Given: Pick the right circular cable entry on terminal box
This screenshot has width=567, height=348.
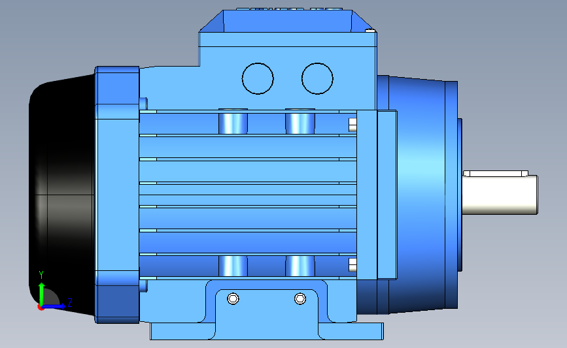Looking at the screenshot, I should 317,79.
